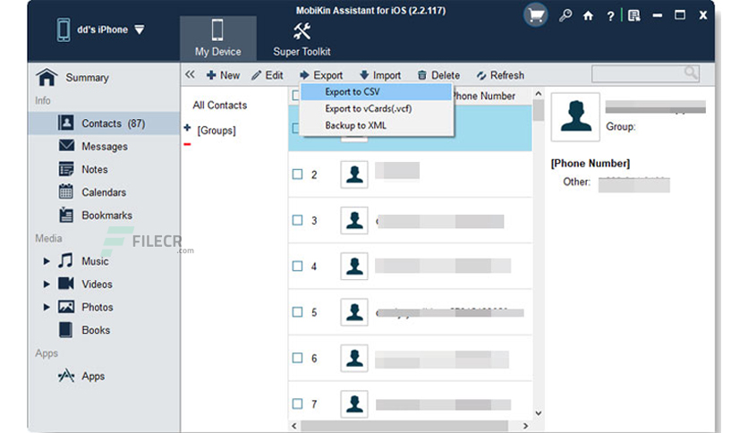Click the Phone Number column header
748x433 pixels.
point(484,96)
